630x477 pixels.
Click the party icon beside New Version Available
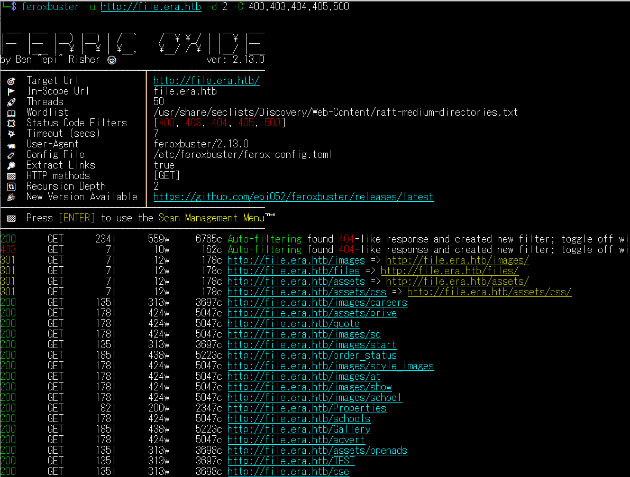coord(11,197)
